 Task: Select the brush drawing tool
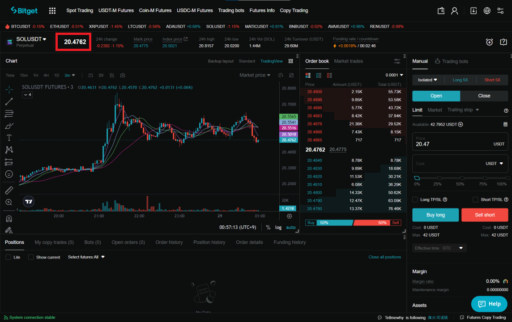[9, 126]
